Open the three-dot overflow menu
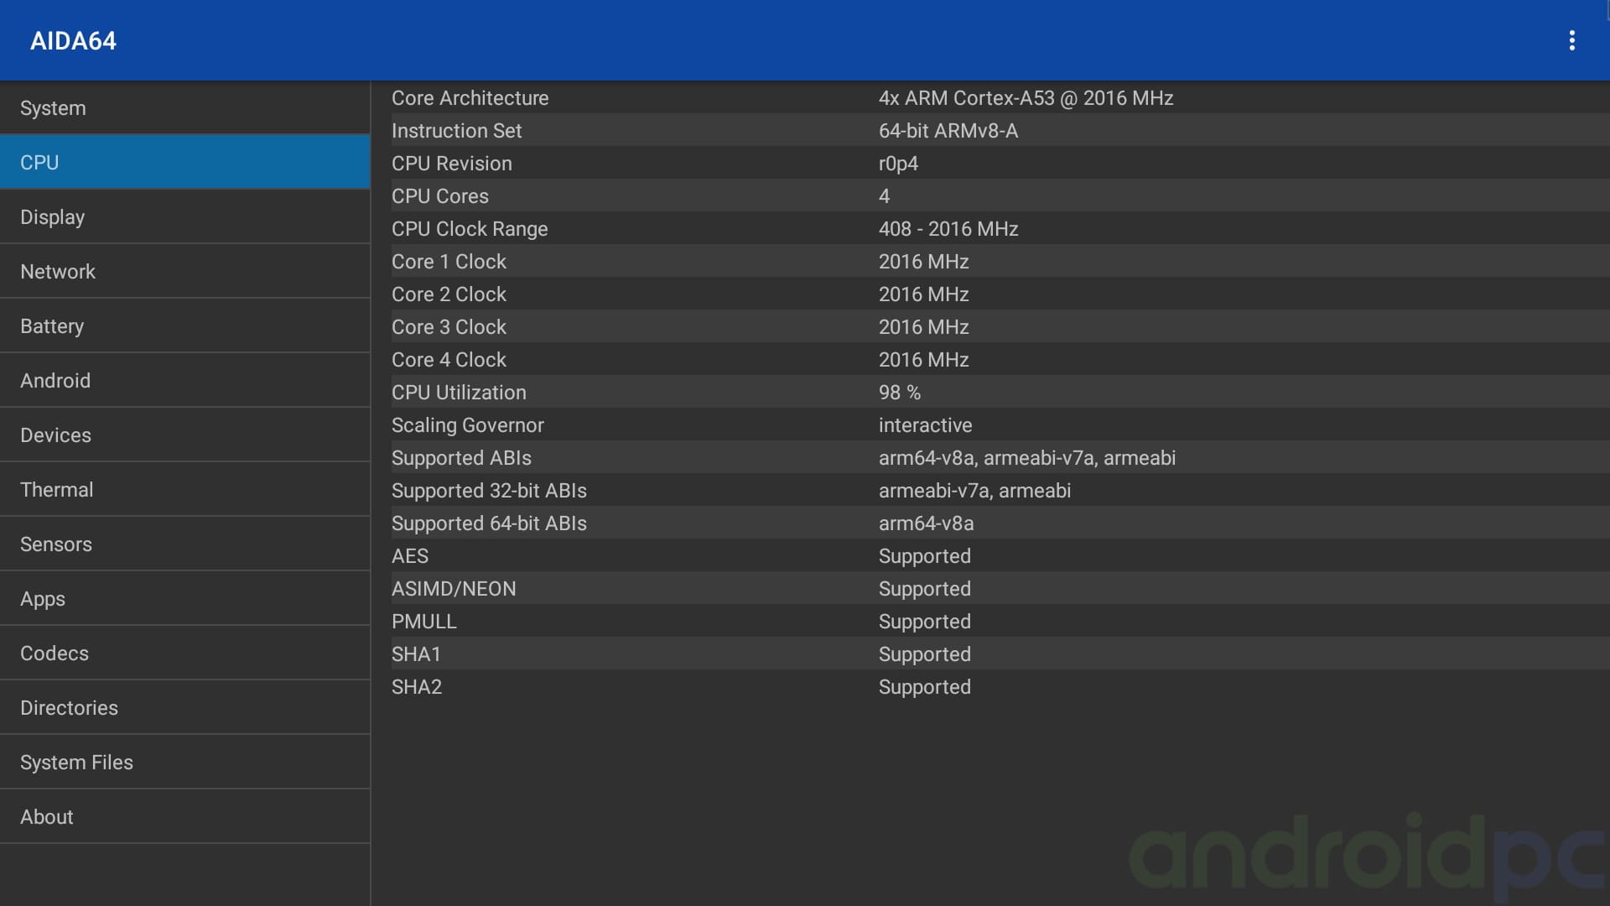This screenshot has height=906, width=1610. [1571, 40]
